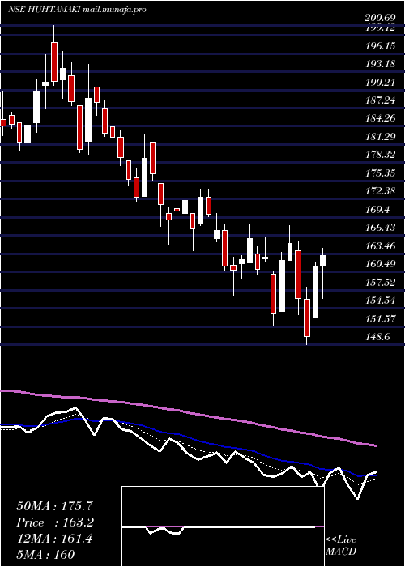The width and height of the screenshot is (405, 567).
Task: Select the 5MA : 160 readout
Action: click(x=45, y=554)
